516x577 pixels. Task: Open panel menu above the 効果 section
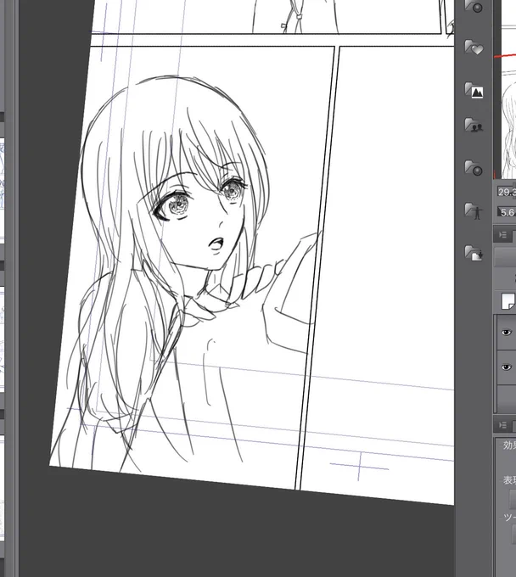point(503,425)
